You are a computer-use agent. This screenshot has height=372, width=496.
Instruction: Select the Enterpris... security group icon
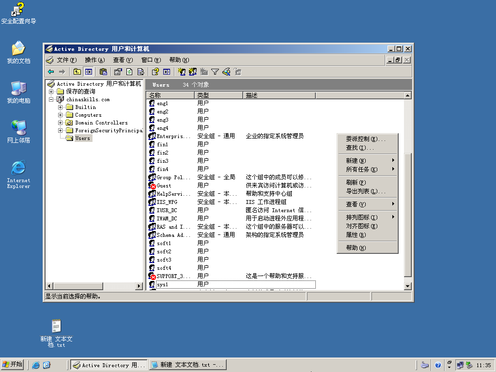coord(152,136)
